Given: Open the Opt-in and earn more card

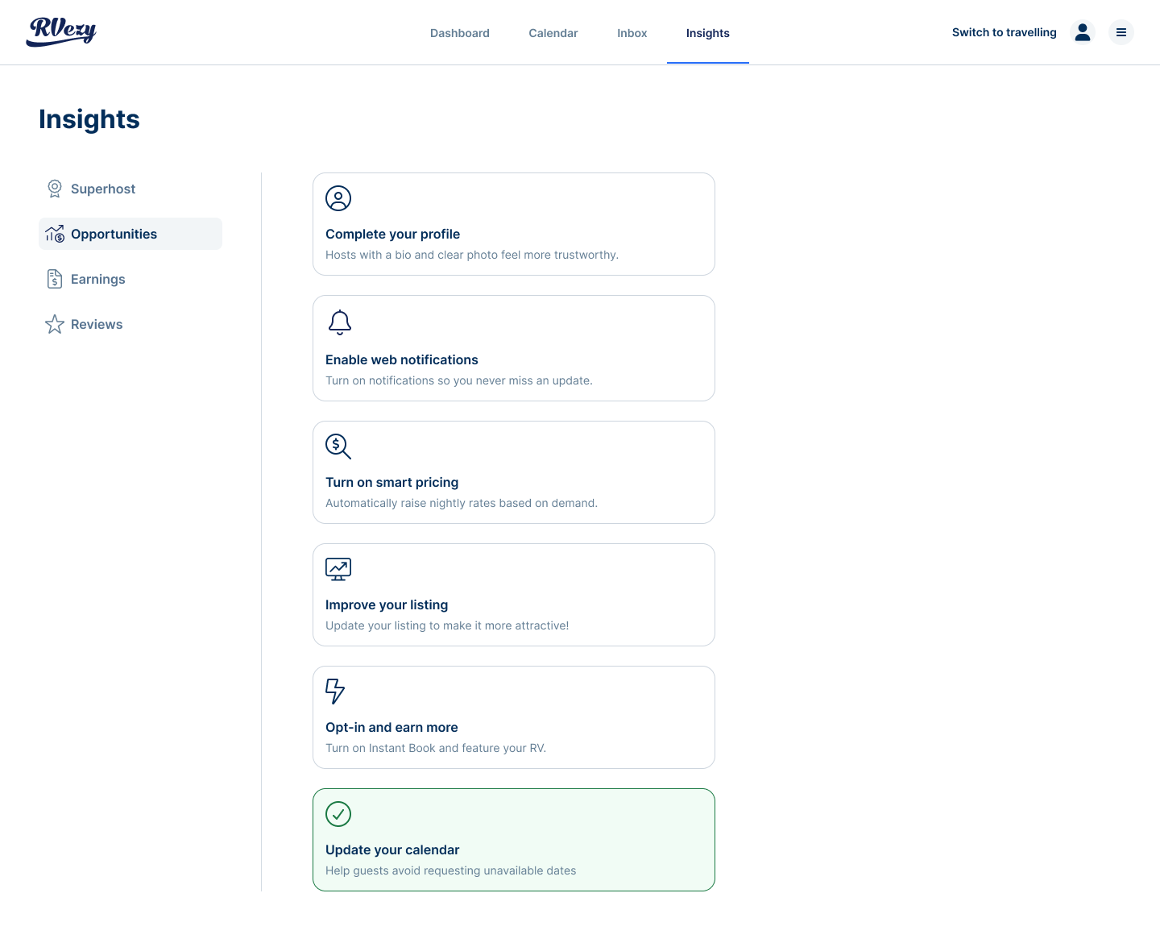Looking at the screenshot, I should (513, 717).
